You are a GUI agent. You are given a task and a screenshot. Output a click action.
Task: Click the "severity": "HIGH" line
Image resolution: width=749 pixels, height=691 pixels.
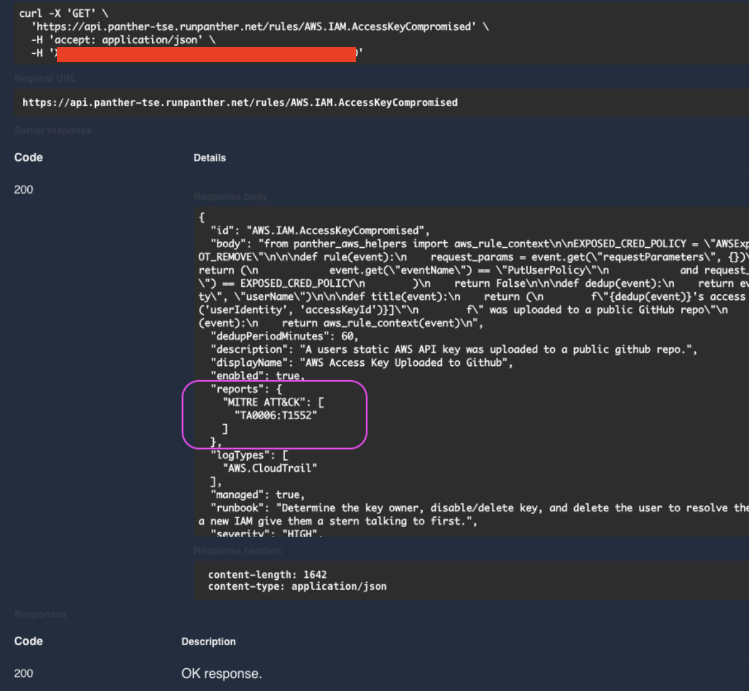click(x=267, y=532)
